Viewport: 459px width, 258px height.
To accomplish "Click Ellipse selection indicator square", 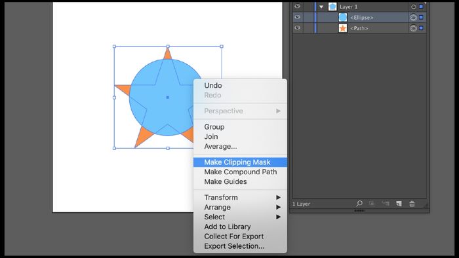I will [421, 17].
